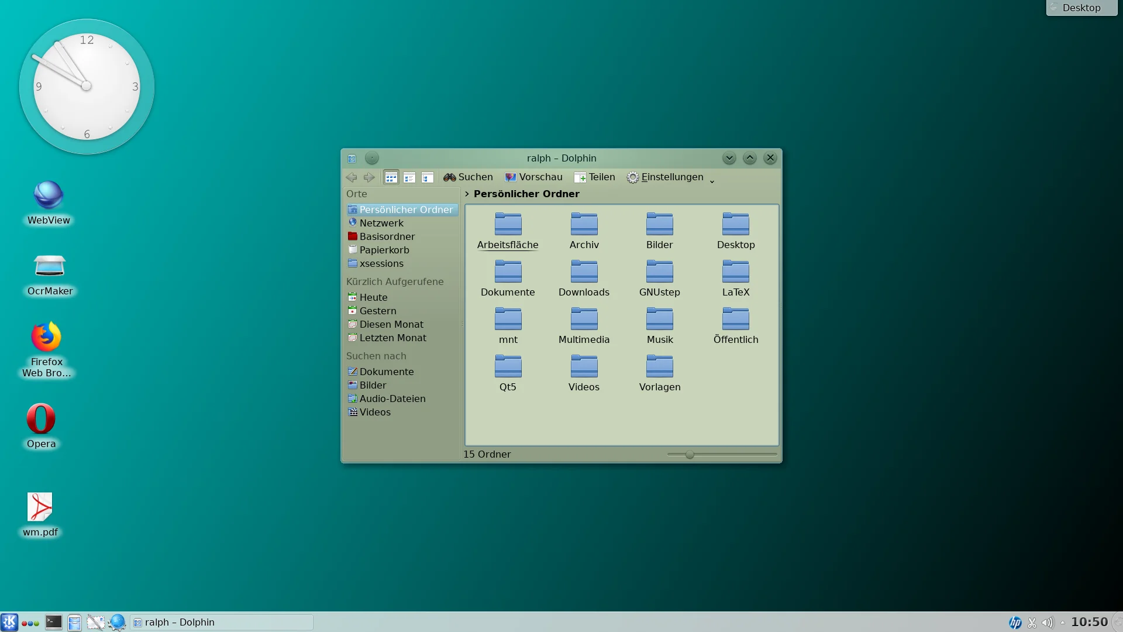The image size is (1123, 632).
Task: Click Persönlicher Ordner breadcrumb text
Action: [526, 194]
